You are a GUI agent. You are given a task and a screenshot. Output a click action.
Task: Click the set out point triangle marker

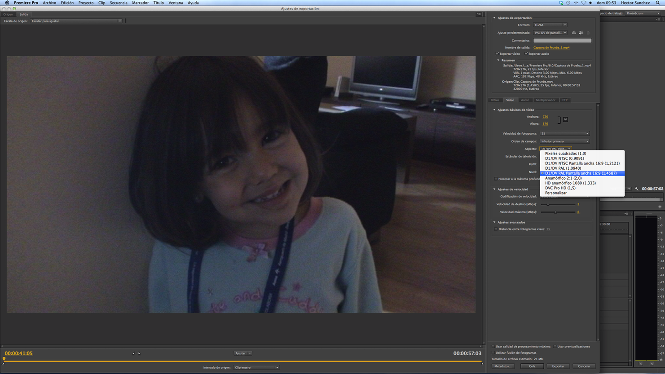coord(139,353)
